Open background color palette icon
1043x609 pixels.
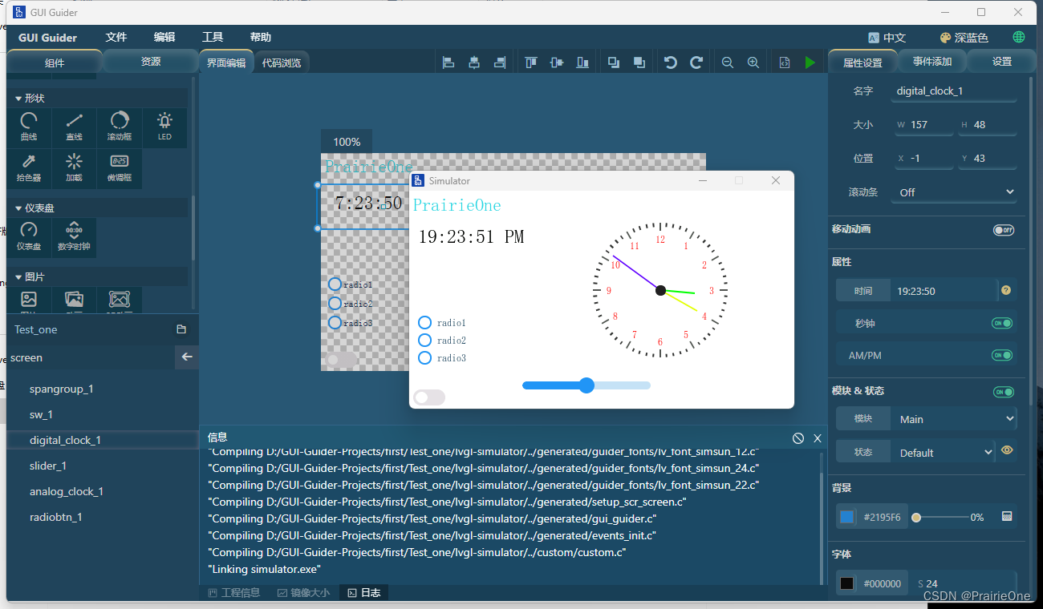pyautogui.click(x=1007, y=517)
